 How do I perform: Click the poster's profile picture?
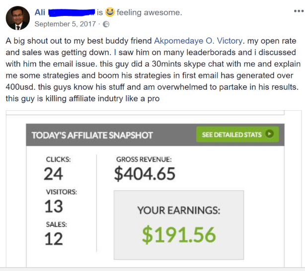click(18, 18)
